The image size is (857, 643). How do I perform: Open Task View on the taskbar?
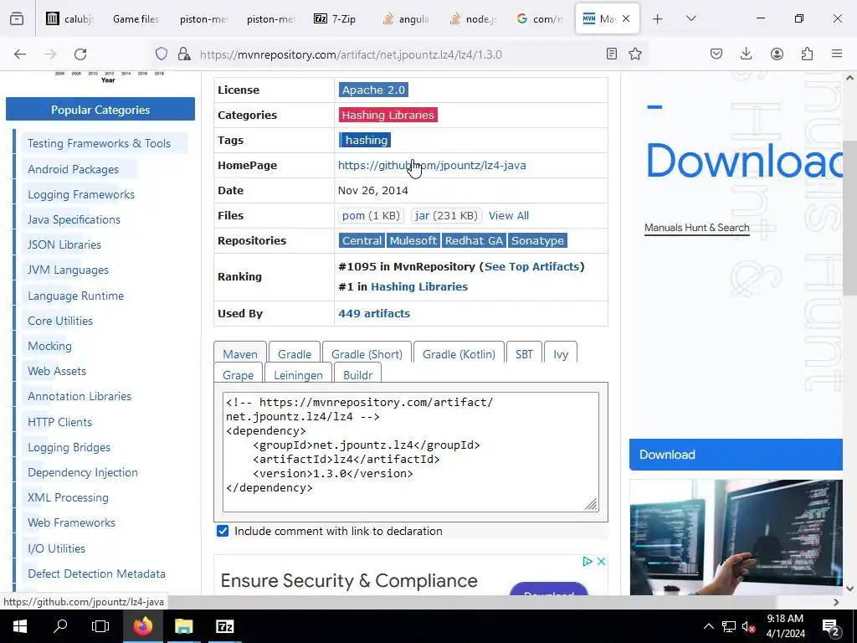coord(100,626)
